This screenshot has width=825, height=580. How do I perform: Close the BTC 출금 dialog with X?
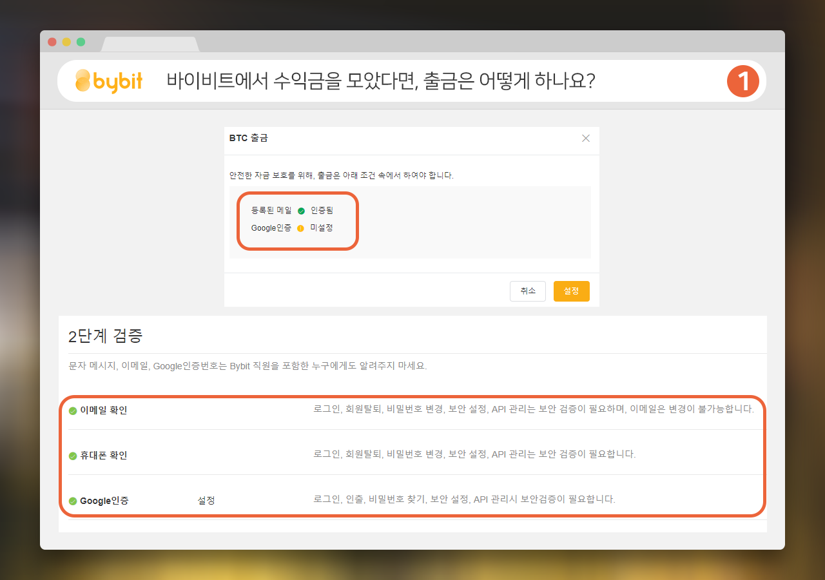586,138
